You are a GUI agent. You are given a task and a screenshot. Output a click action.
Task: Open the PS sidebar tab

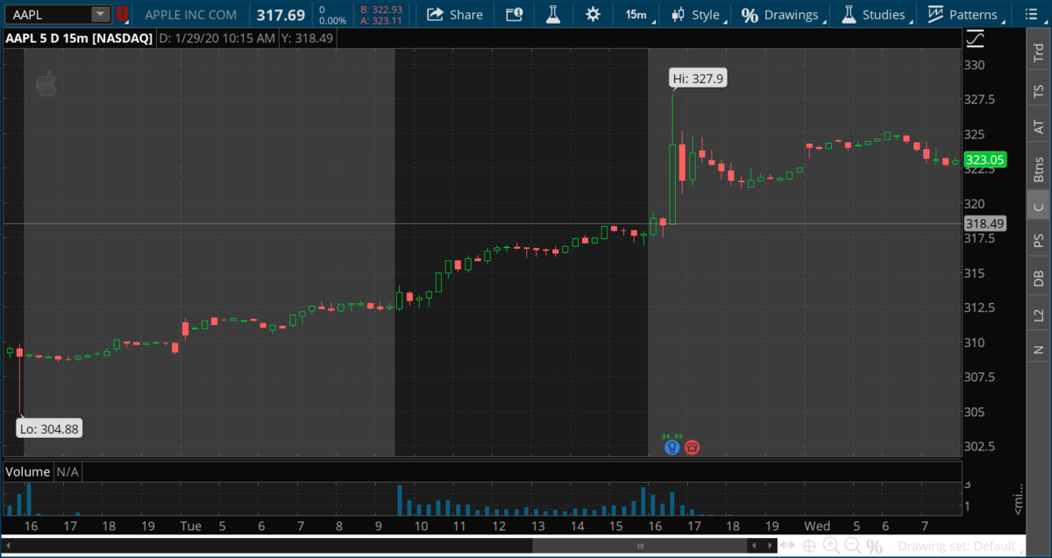1038,239
